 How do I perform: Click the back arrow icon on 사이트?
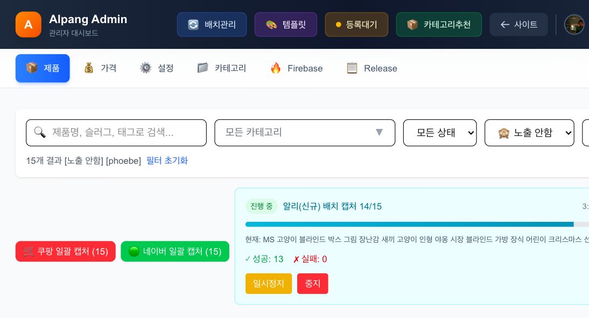point(505,24)
